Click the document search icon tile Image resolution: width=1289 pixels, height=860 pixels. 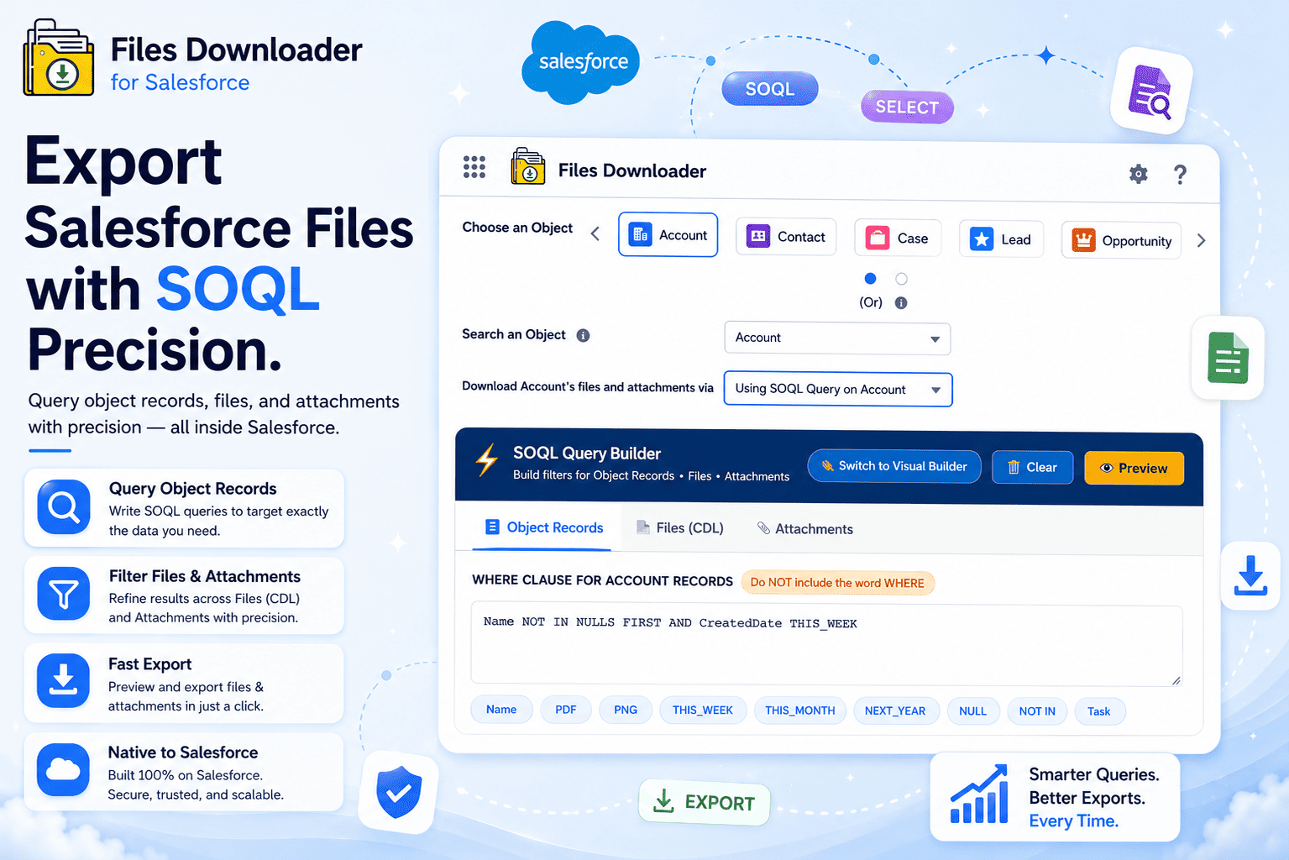coord(1151,91)
